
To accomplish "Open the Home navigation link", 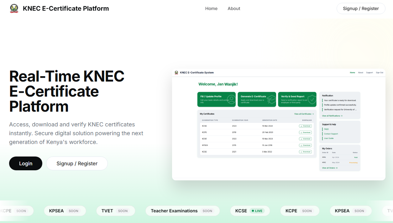I will [211, 8].
